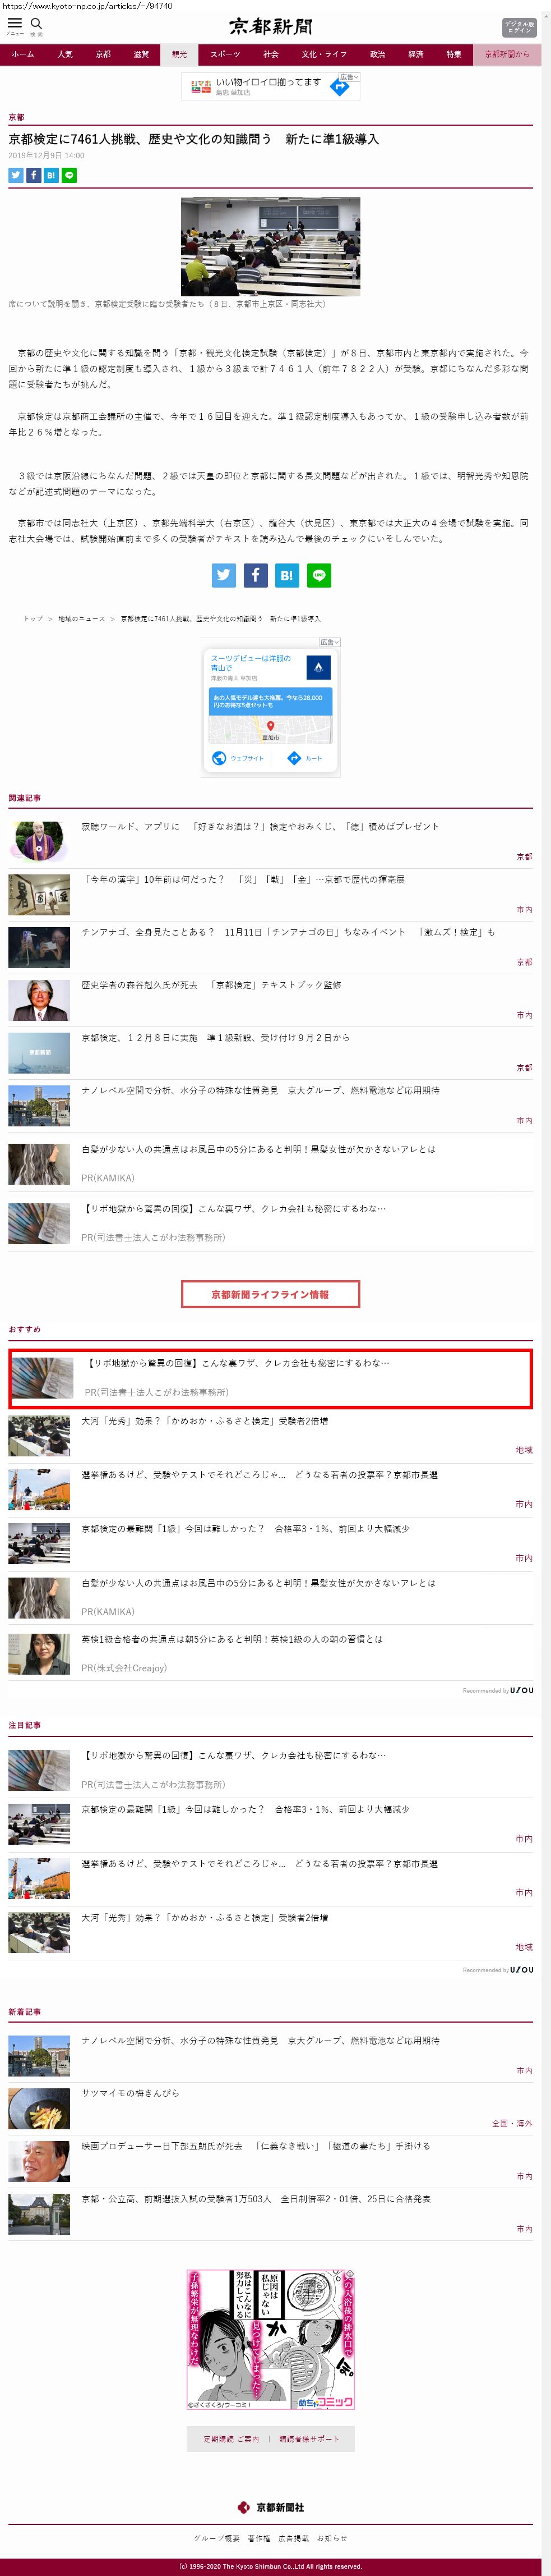551x2576 pixels.
Task: Open the スポーツ navigation tab
Action: coord(225,55)
